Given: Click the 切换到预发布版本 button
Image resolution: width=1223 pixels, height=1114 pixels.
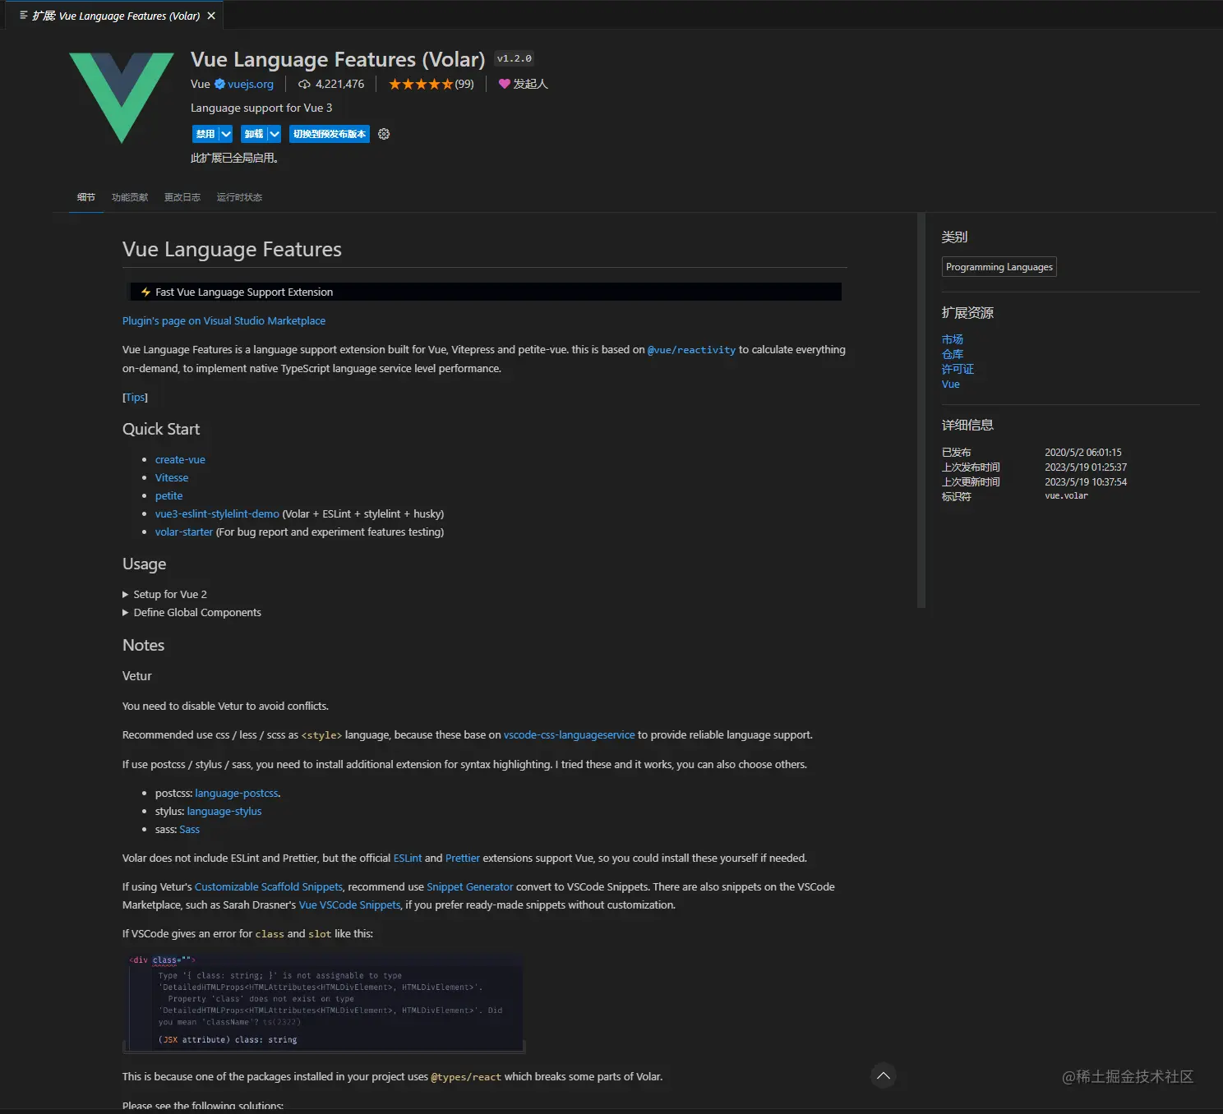Looking at the screenshot, I should tap(329, 134).
